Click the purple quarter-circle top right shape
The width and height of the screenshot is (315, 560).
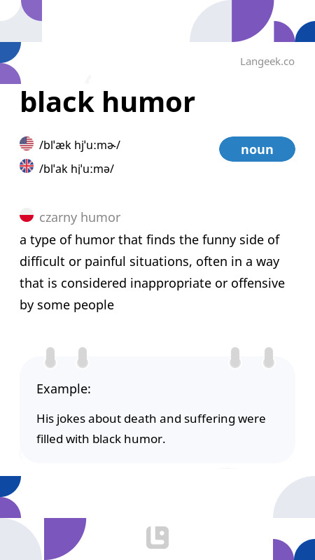click(x=253, y=21)
